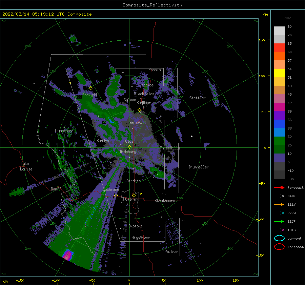
Task: Click the red forecast arrow legend icon
Action: coord(279,187)
